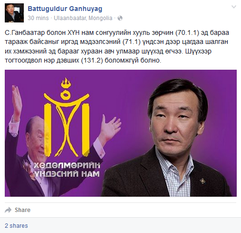
Task: Click the flame symbol atop the yellow emblem
Action: point(66,83)
